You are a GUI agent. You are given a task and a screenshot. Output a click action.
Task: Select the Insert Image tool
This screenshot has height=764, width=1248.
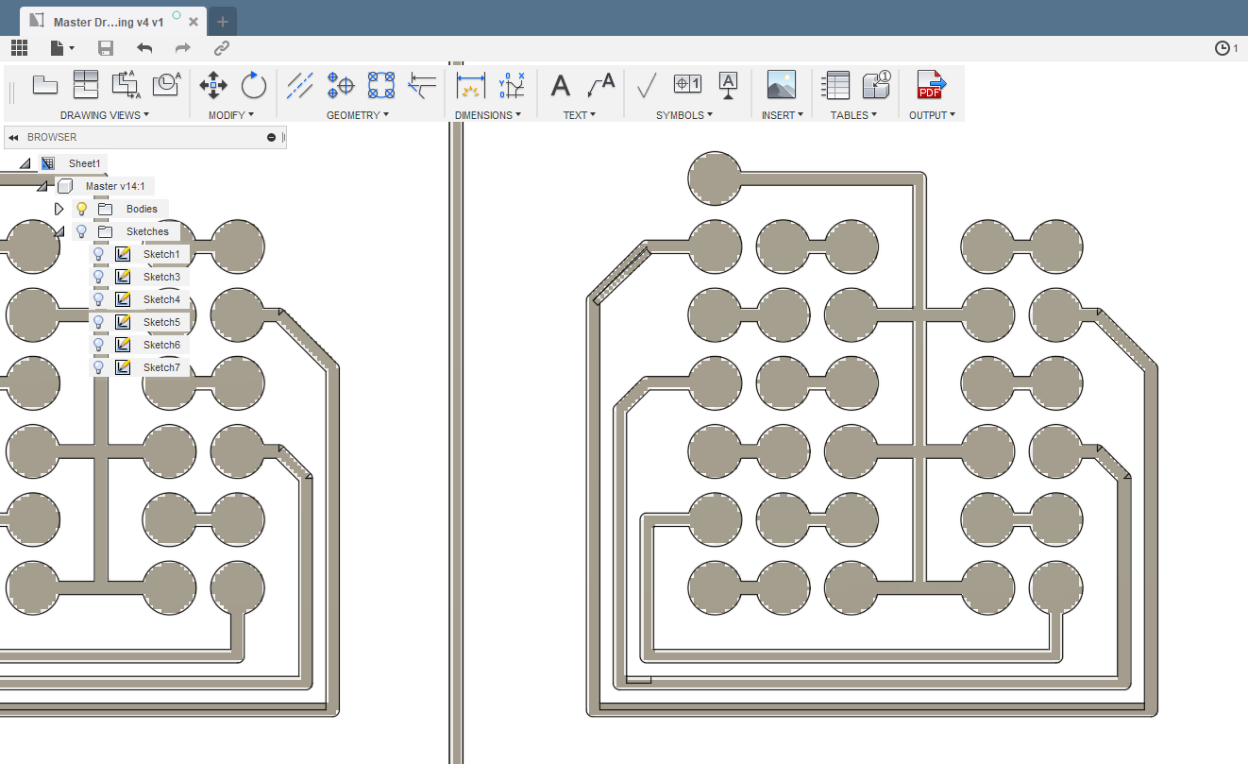[782, 83]
